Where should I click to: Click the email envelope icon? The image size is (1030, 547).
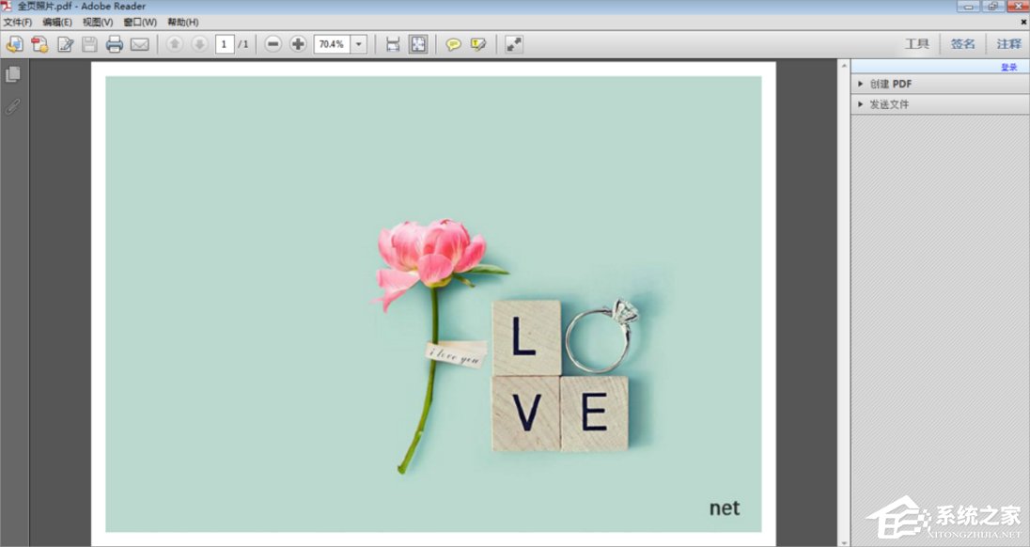pos(140,44)
